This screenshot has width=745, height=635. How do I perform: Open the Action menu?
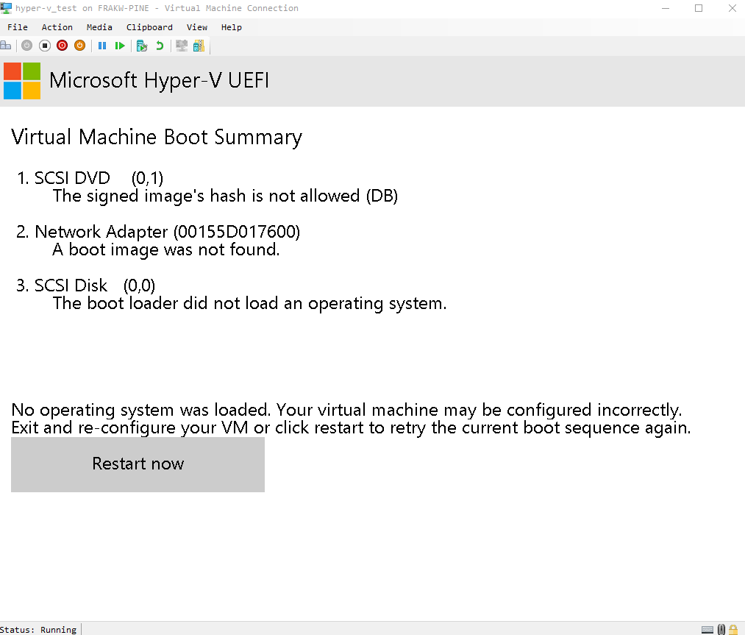coord(57,27)
